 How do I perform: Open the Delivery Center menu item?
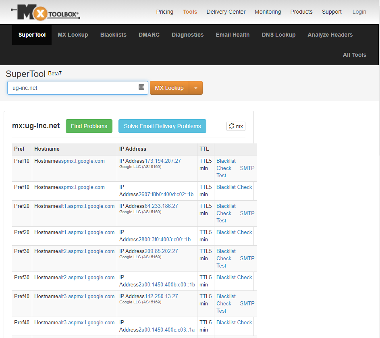[x=226, y=12]
